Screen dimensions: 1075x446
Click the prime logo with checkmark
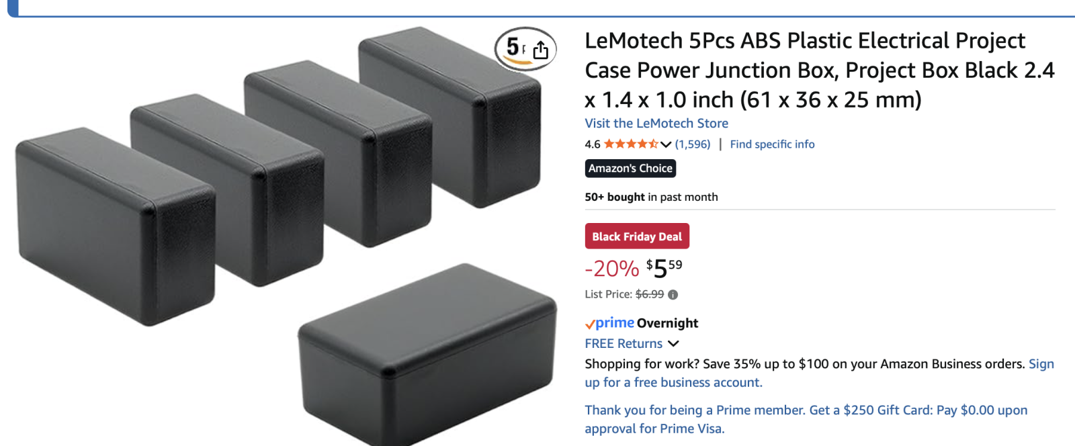[x=610, y=323]
